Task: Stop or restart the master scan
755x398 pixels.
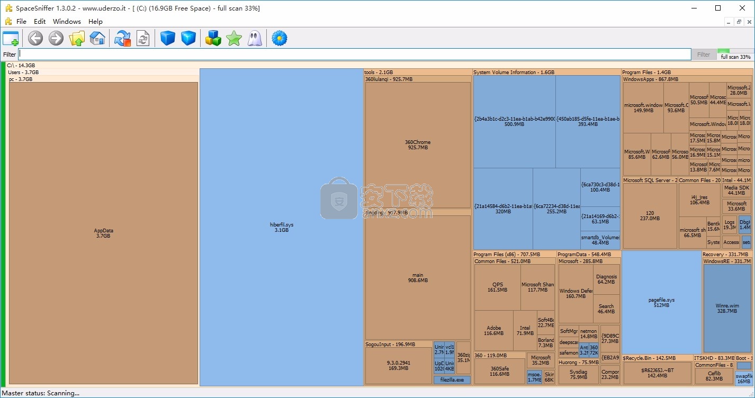Action: pyautogui.click(x=122, y=38)
